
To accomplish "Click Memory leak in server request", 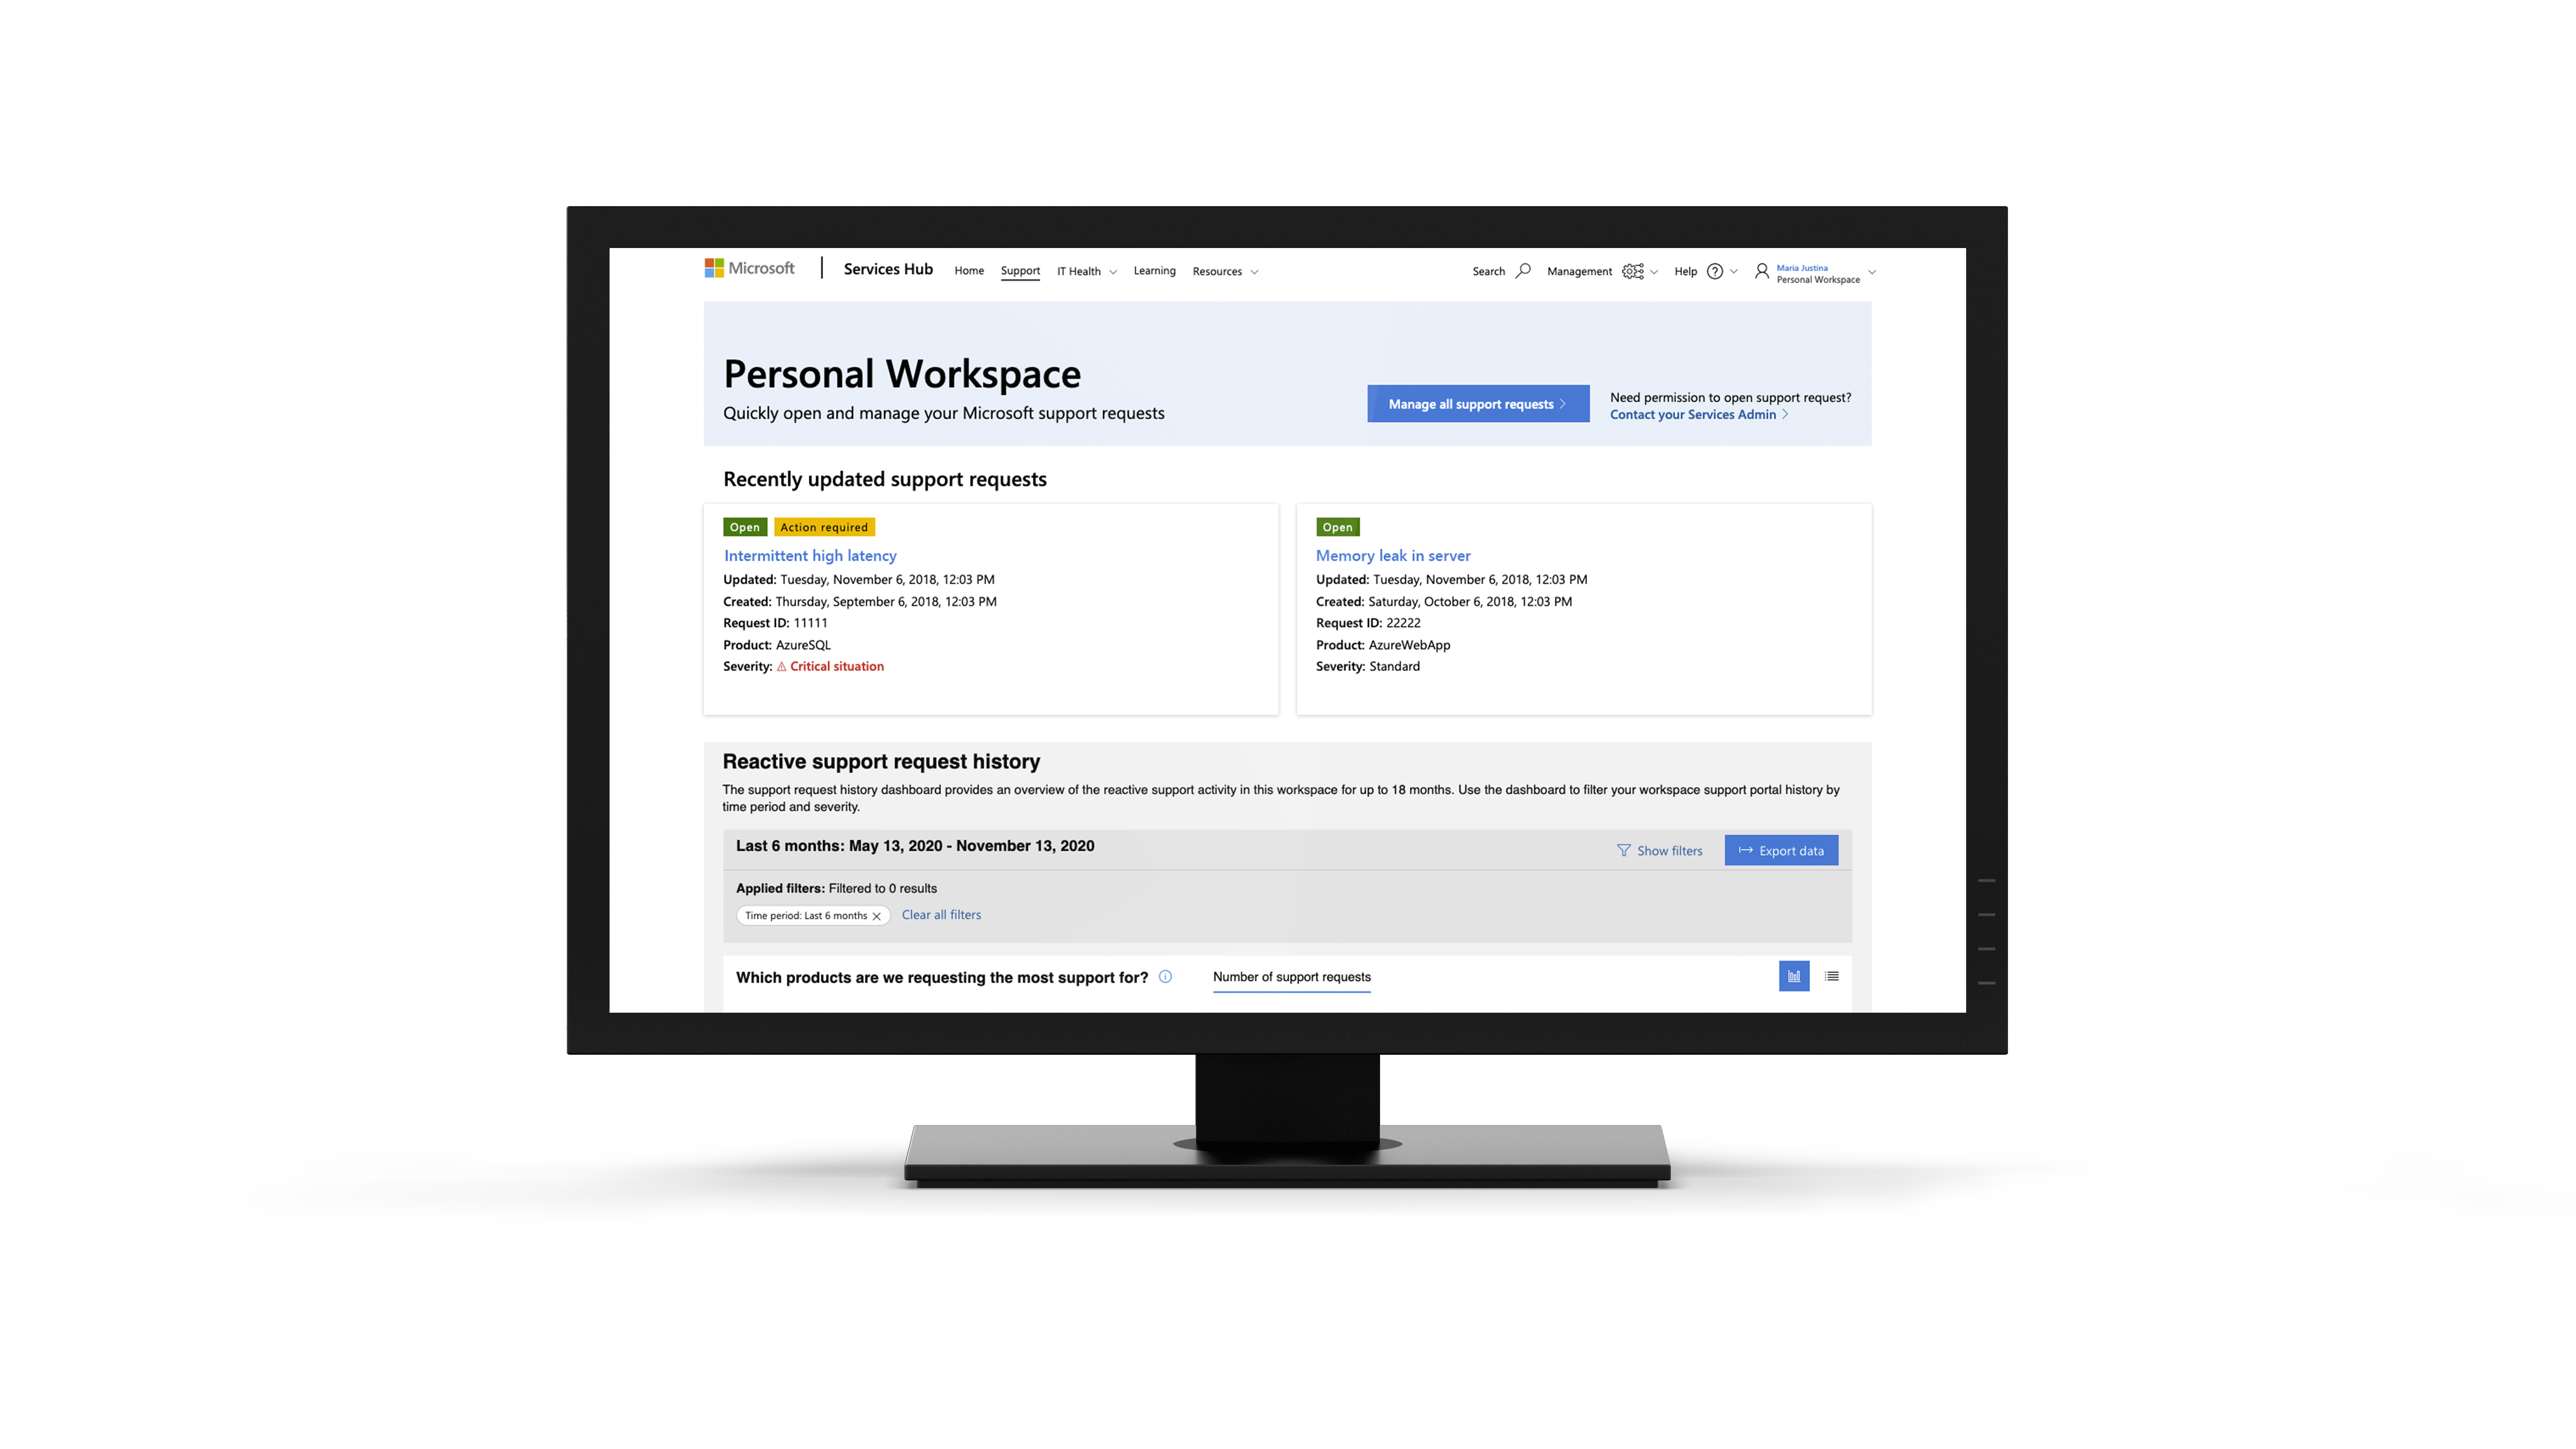I will 1392,555.
